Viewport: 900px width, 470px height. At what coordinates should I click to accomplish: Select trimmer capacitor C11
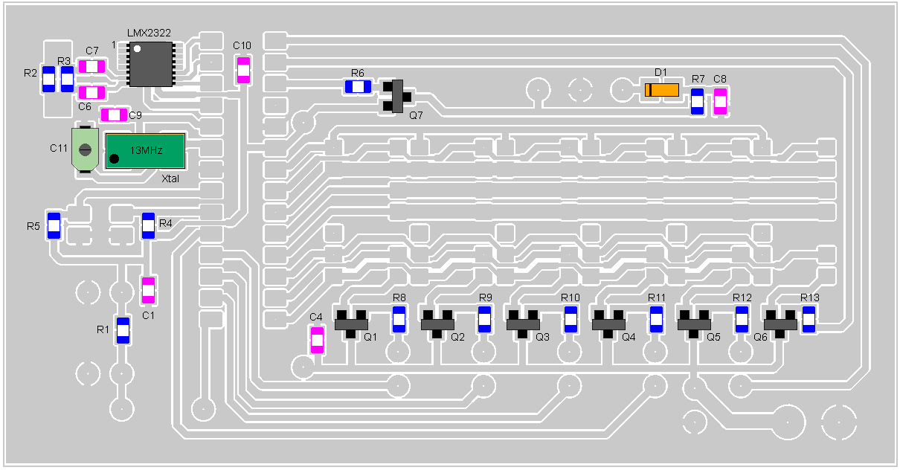(x=85, y=150)
